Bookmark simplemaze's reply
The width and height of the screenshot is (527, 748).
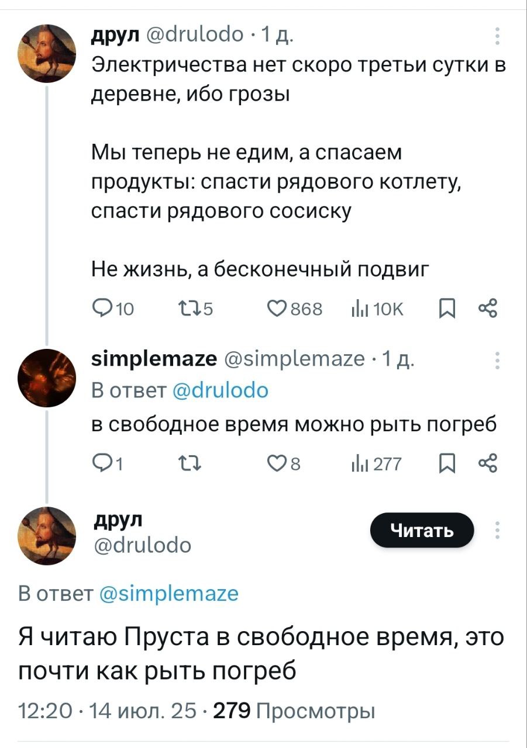click(446, 464)
